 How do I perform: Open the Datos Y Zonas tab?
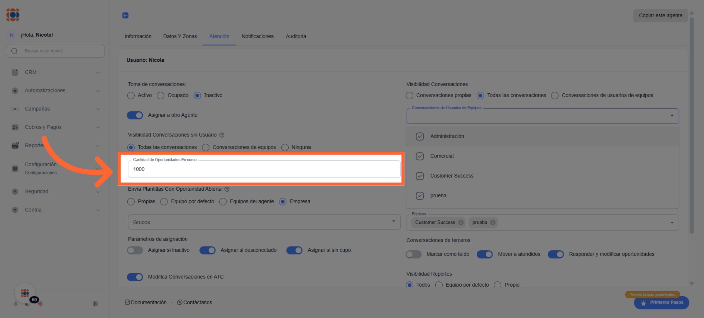click(180, 36)
